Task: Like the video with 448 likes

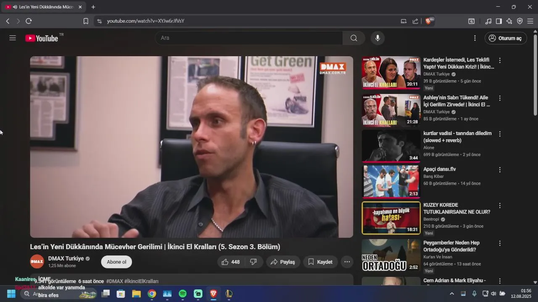Action: click(230, 262)
